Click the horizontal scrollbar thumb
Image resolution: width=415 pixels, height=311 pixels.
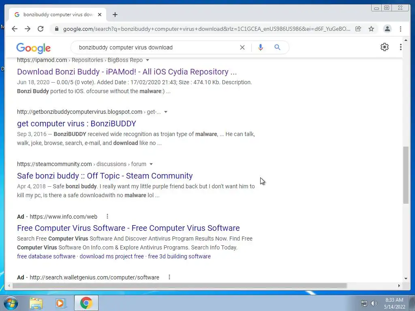pos(180,285)
